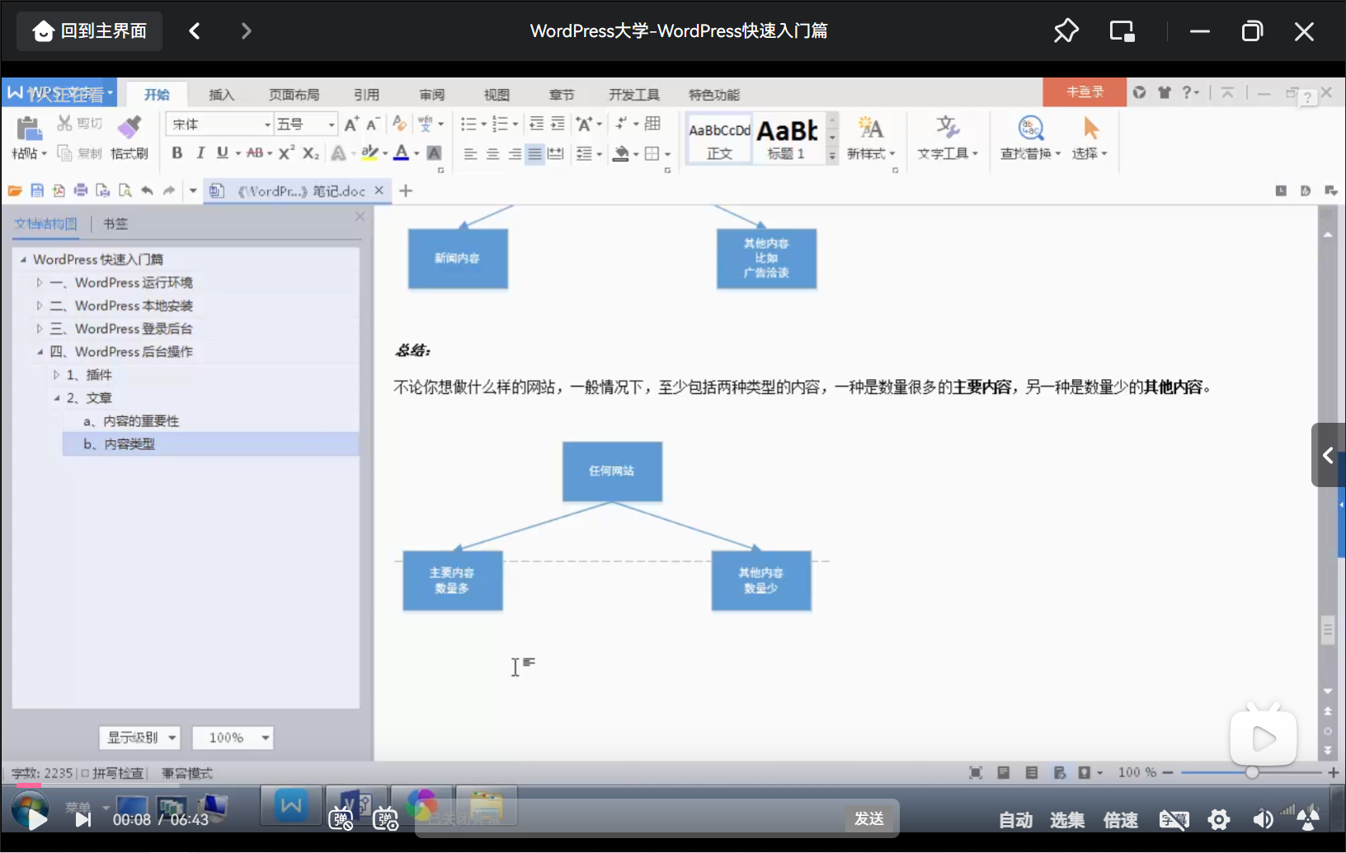The image size is (1346, 853).
Task: Apply superscript with the X² icon
Action: pyautogui.click(x=286, y=153)
